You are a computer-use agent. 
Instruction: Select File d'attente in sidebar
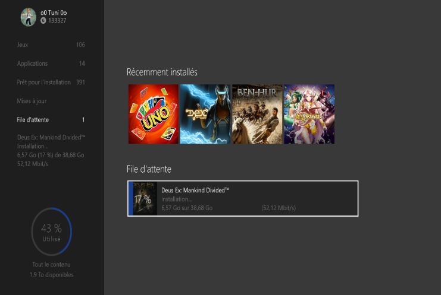pos(51,120)
